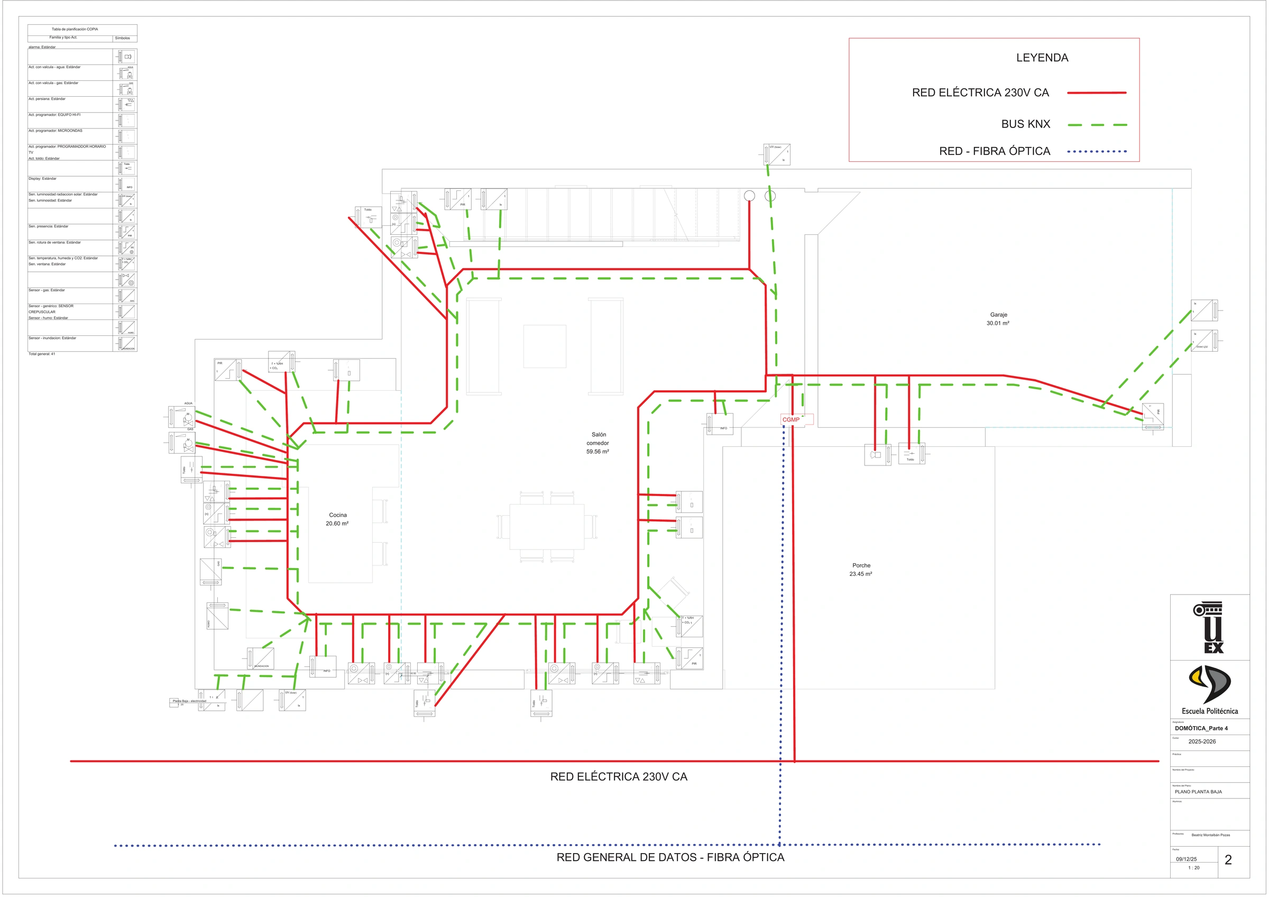Select the alarm siren symbol on the floor plan

877,455
